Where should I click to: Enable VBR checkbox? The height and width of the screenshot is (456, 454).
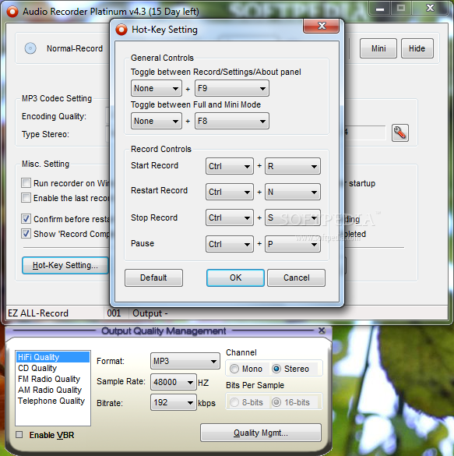[19, 435]
